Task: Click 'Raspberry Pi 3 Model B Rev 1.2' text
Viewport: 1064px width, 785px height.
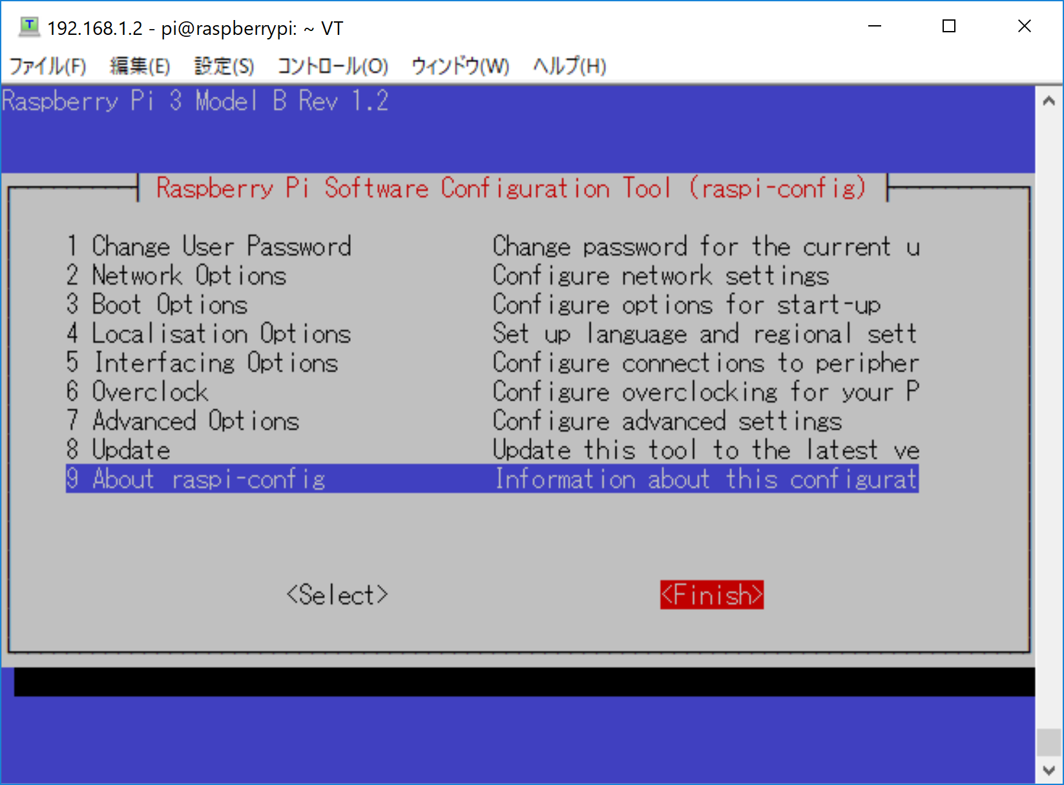Action: pyautogui.click(x=195, y=101)
